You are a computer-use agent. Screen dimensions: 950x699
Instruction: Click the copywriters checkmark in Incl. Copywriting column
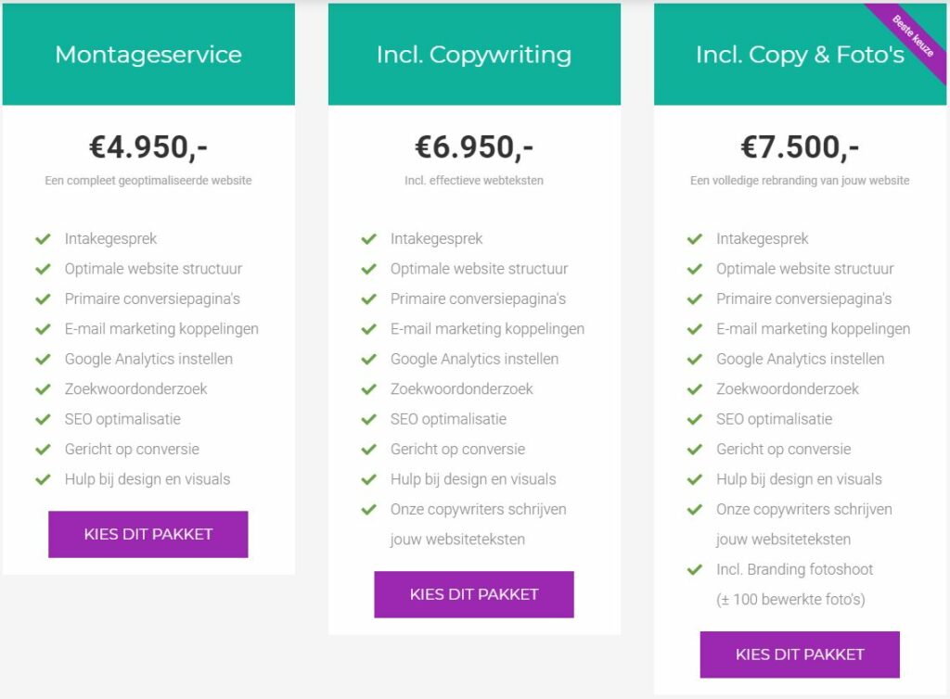point(368,510)
